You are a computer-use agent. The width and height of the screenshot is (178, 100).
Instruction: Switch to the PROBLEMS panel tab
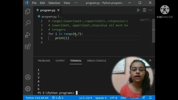point(44,61)
